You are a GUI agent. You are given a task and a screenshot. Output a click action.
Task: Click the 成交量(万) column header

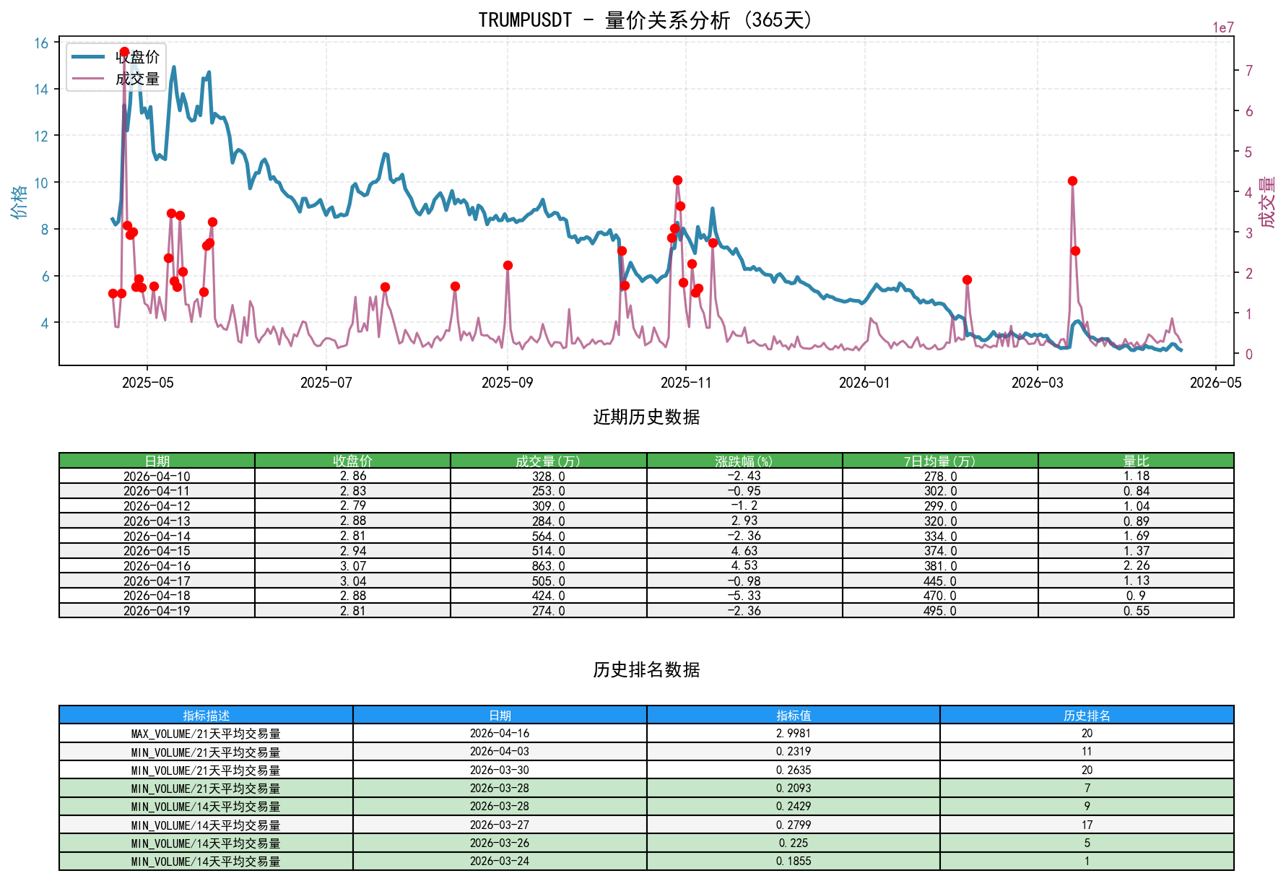tap(549, 461)
